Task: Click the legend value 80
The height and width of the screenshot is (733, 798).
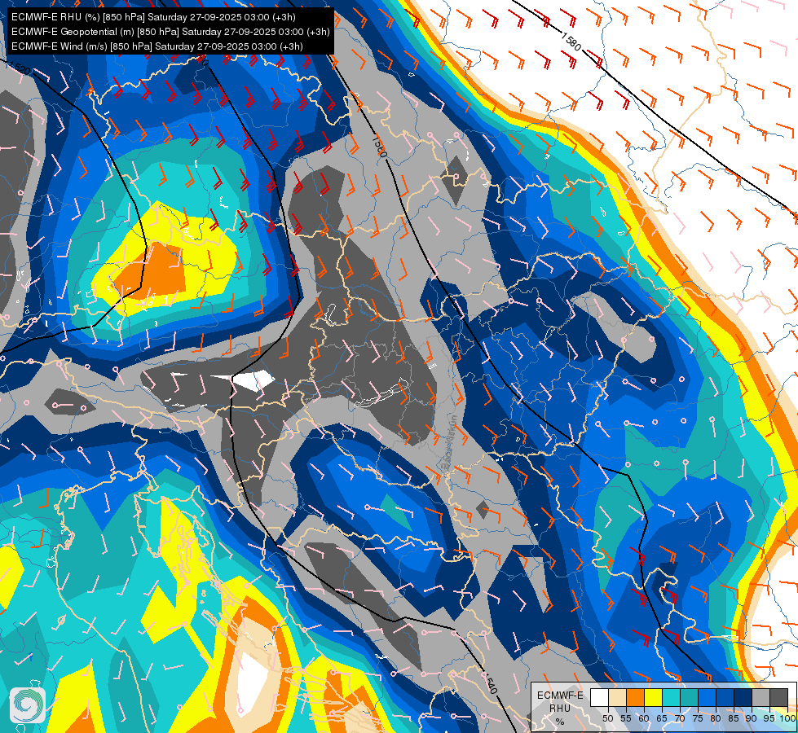Action: tap(716, 718)
